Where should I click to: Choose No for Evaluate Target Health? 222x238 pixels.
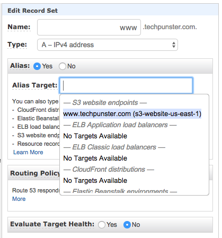tap(127, 225)
